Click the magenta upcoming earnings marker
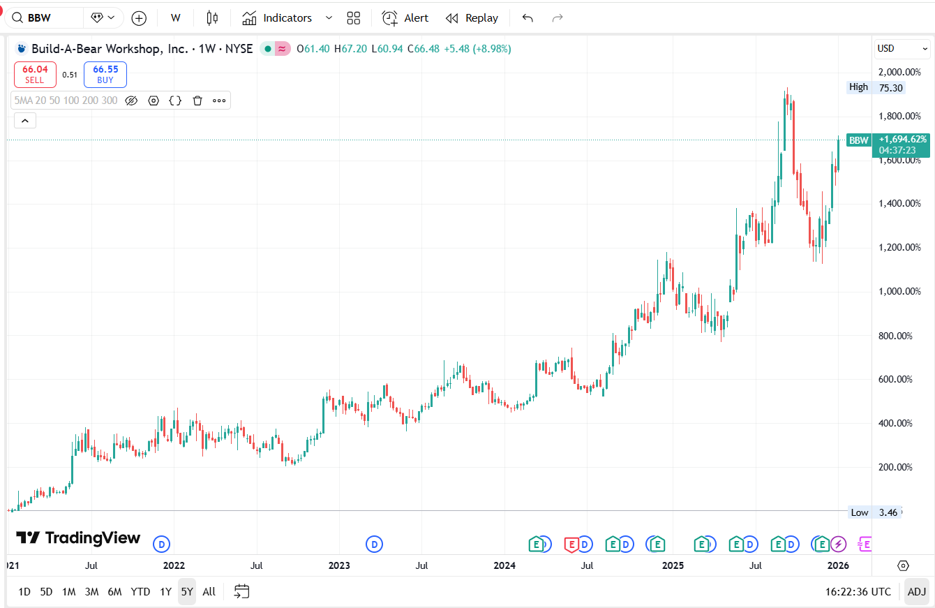Screen dimensions: 935x608 coord(865,544)
